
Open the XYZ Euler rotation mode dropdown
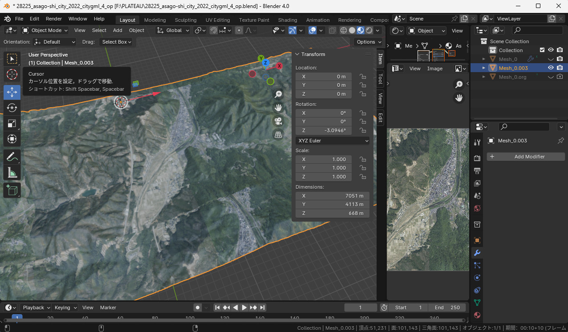tap(333, 141)
